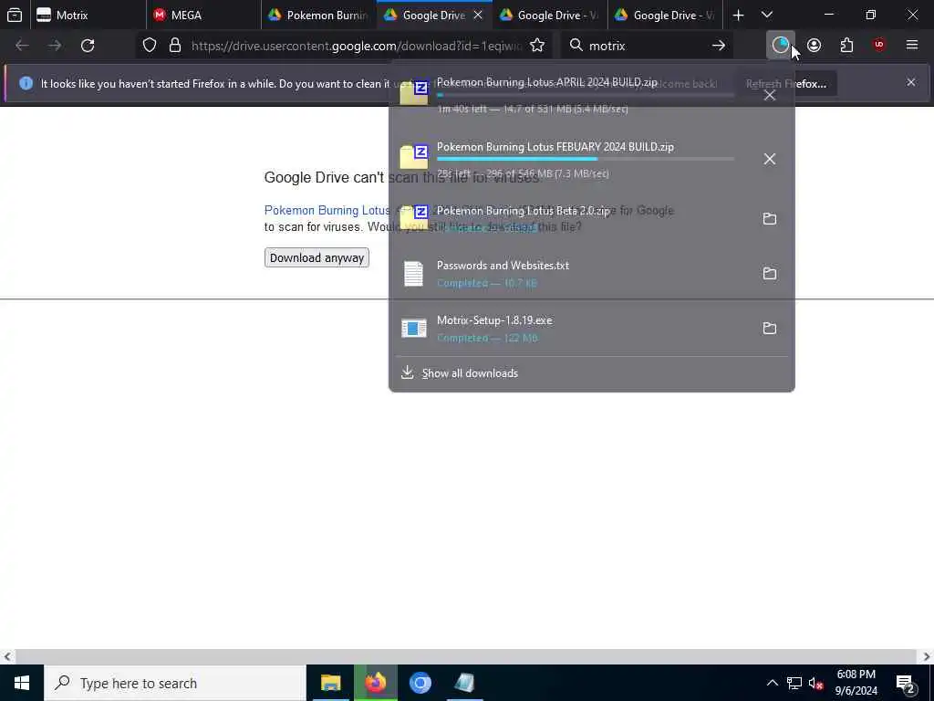Show hidden system tray icons
The height and width of the screenshot is (701, 934).
772,683
